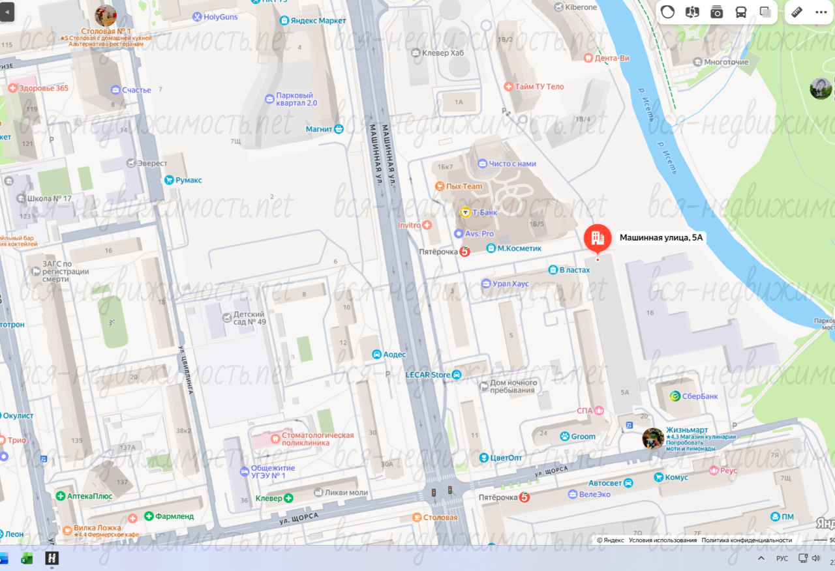Screen dimensions: 835x571
Task: Toggle the public transport bus layer
Action: pyautogui.click(x=741, y=12)
